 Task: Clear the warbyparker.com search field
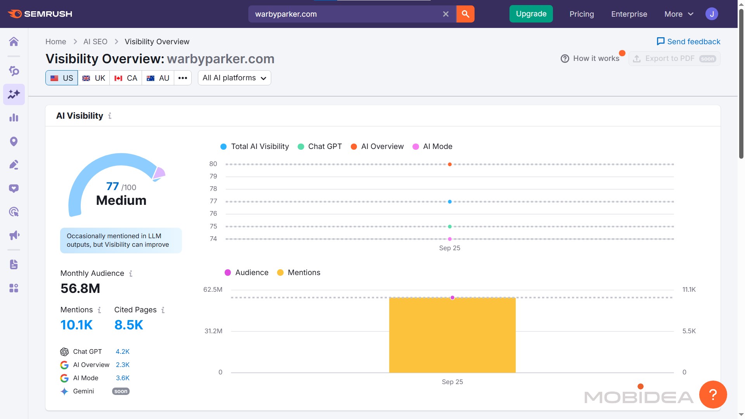pos(445,14)
